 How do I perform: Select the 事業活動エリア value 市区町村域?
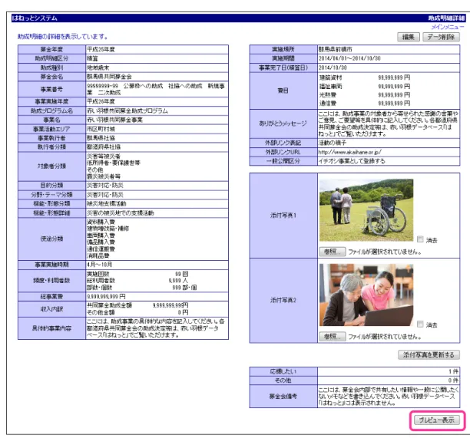pyautogui.click(x=101, y=129)
